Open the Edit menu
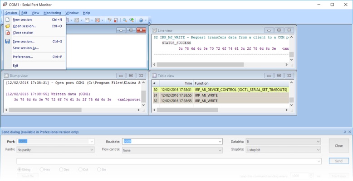Image resolution: width=353 pixels, height=181 pixels. [x=25, y=13]
